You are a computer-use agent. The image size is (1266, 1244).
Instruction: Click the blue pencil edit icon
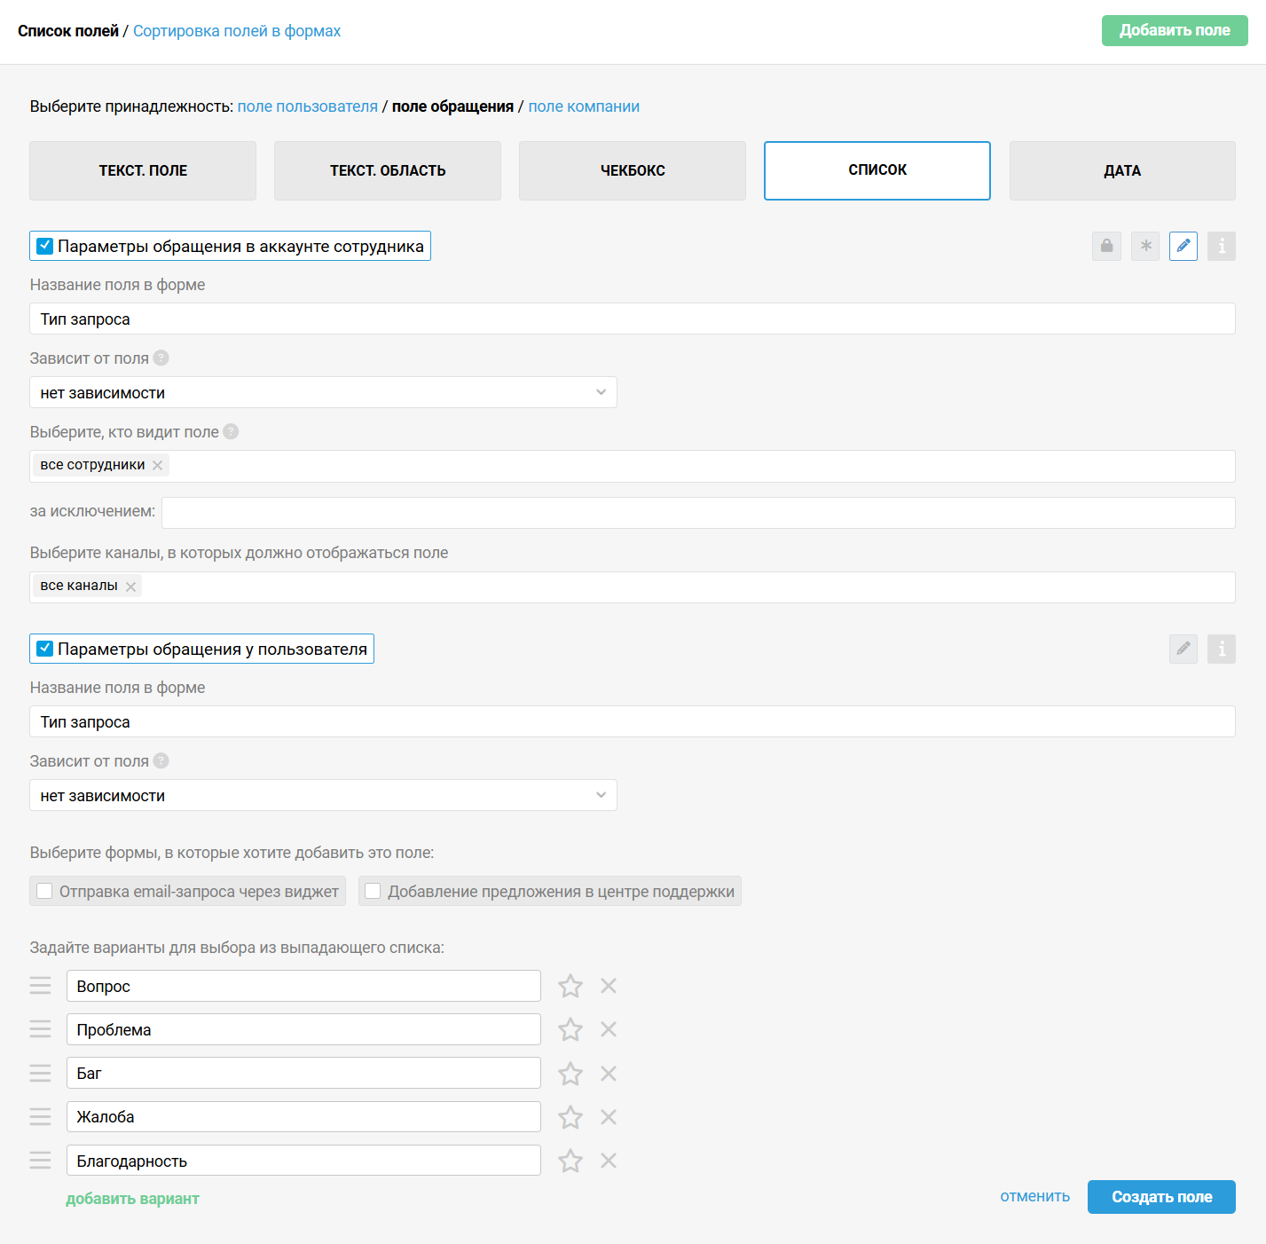tap(1183, 246)
